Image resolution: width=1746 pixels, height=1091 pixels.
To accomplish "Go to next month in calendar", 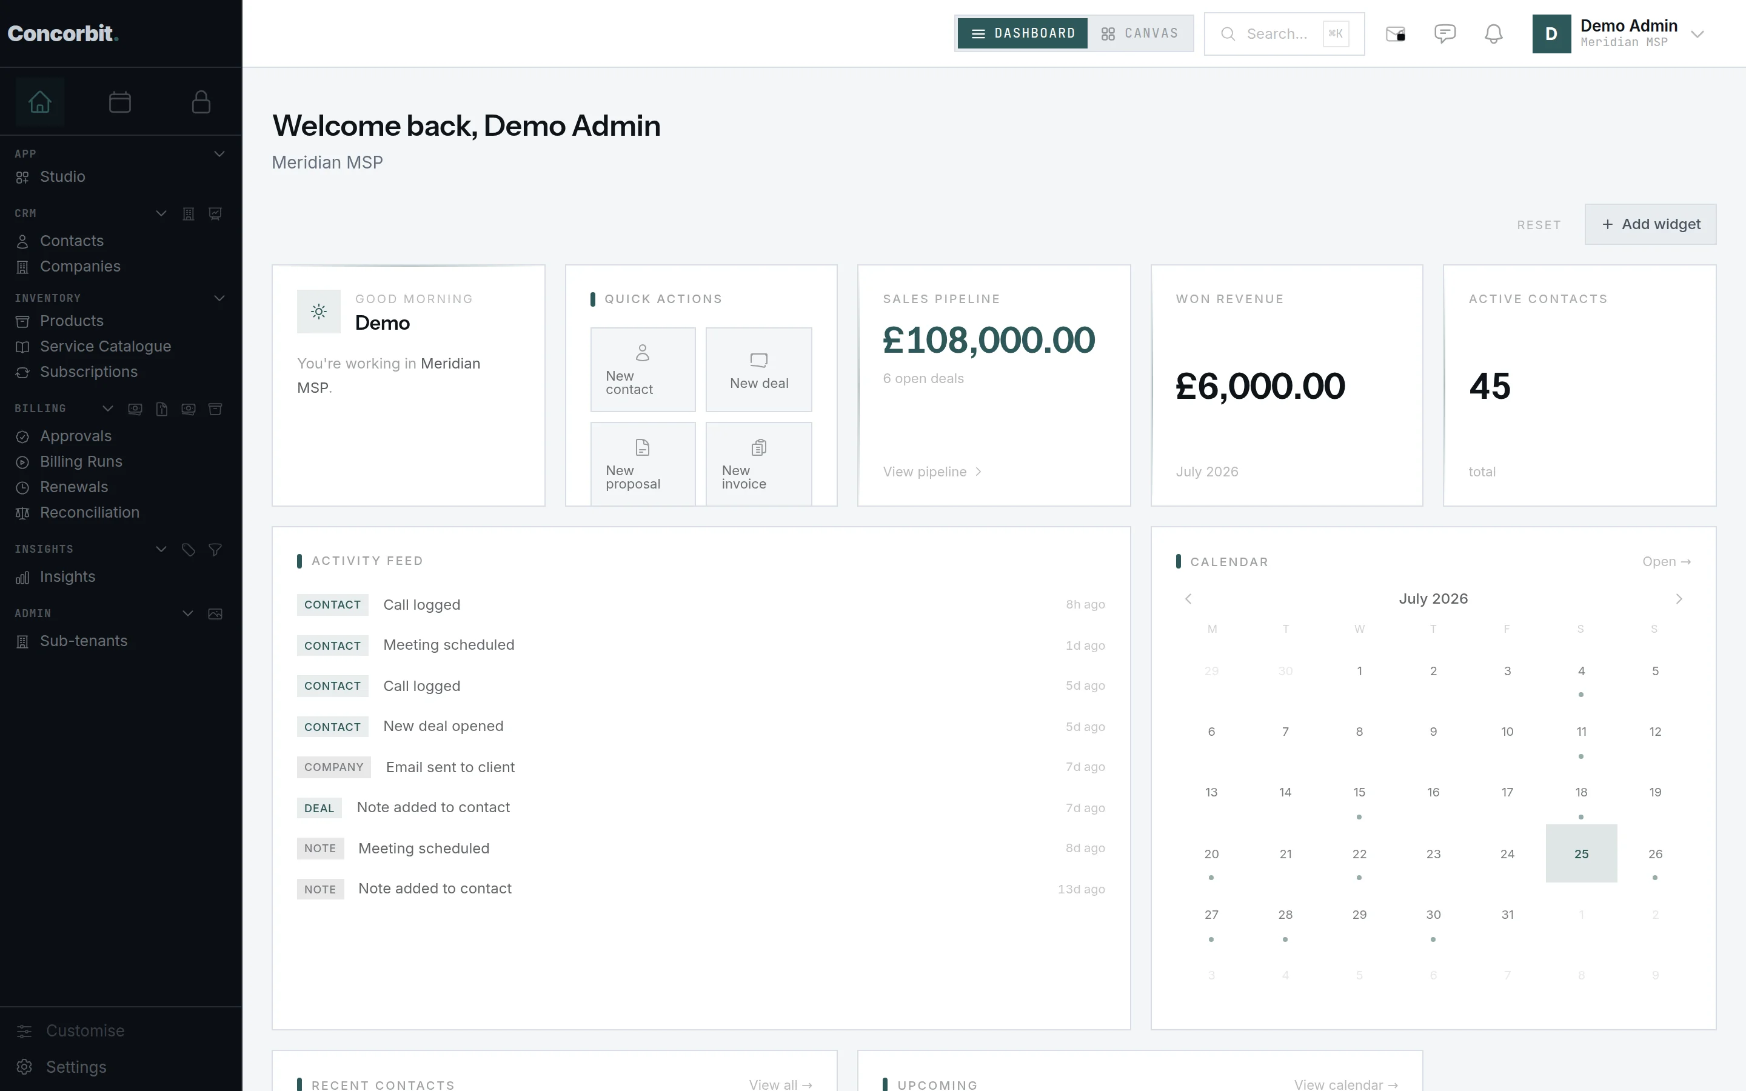I will pyautogui.click(x=1679, y=599).
